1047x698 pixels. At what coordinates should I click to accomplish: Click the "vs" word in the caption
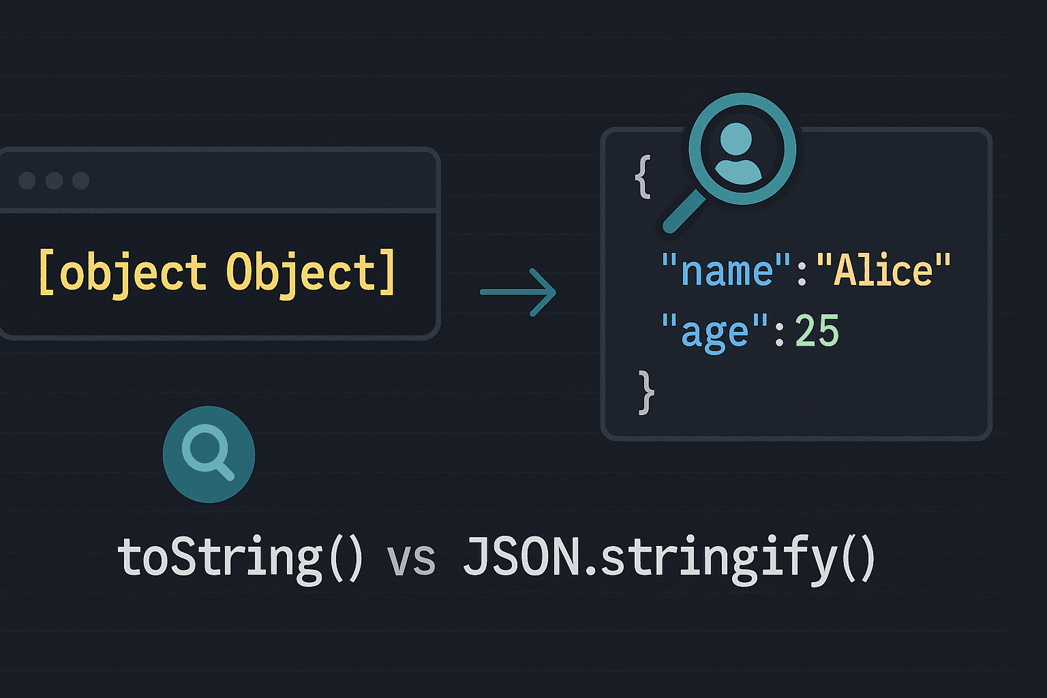click(x=411, y=560)
